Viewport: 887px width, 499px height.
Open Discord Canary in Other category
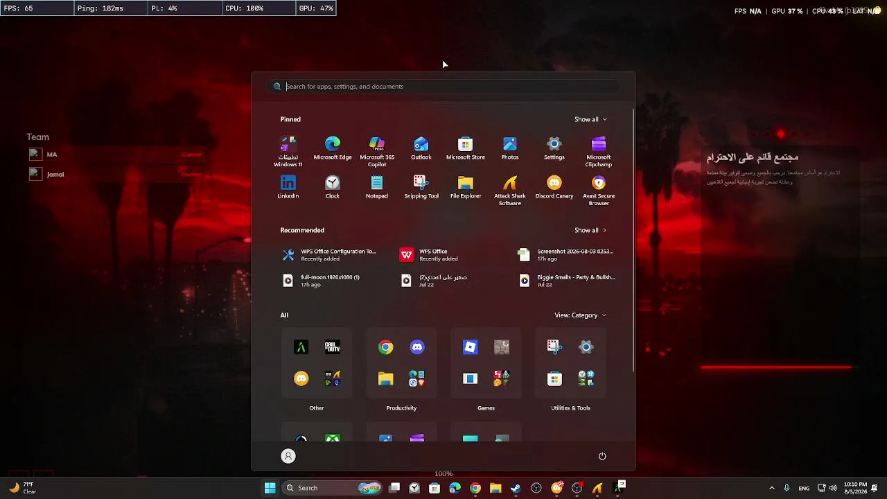[x=301, y=378]
